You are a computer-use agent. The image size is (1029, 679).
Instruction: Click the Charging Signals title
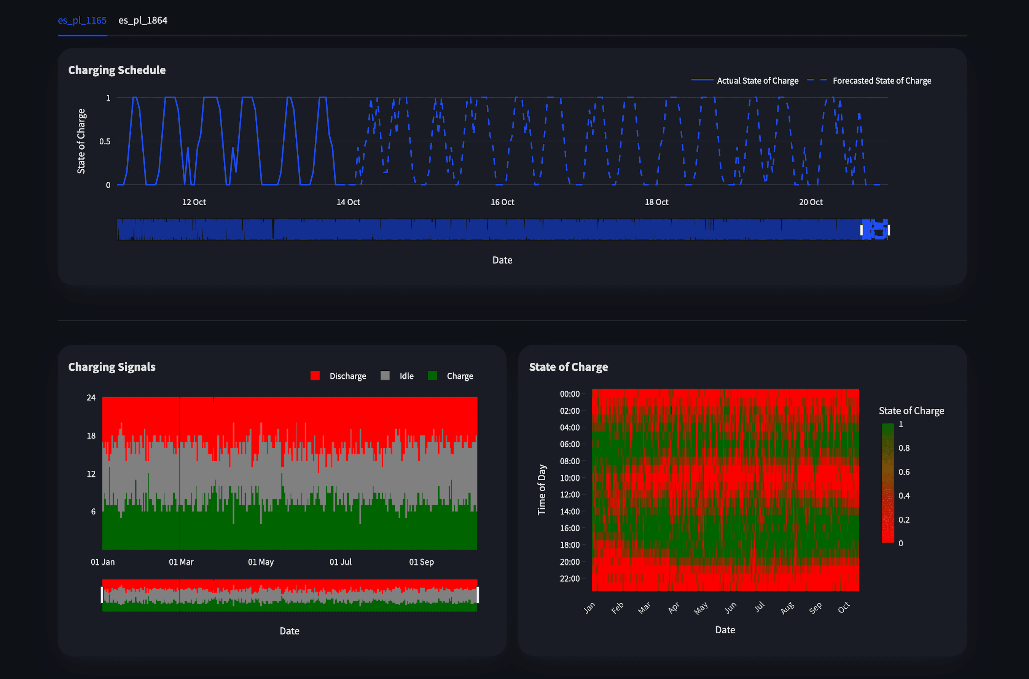pos(112,367)
